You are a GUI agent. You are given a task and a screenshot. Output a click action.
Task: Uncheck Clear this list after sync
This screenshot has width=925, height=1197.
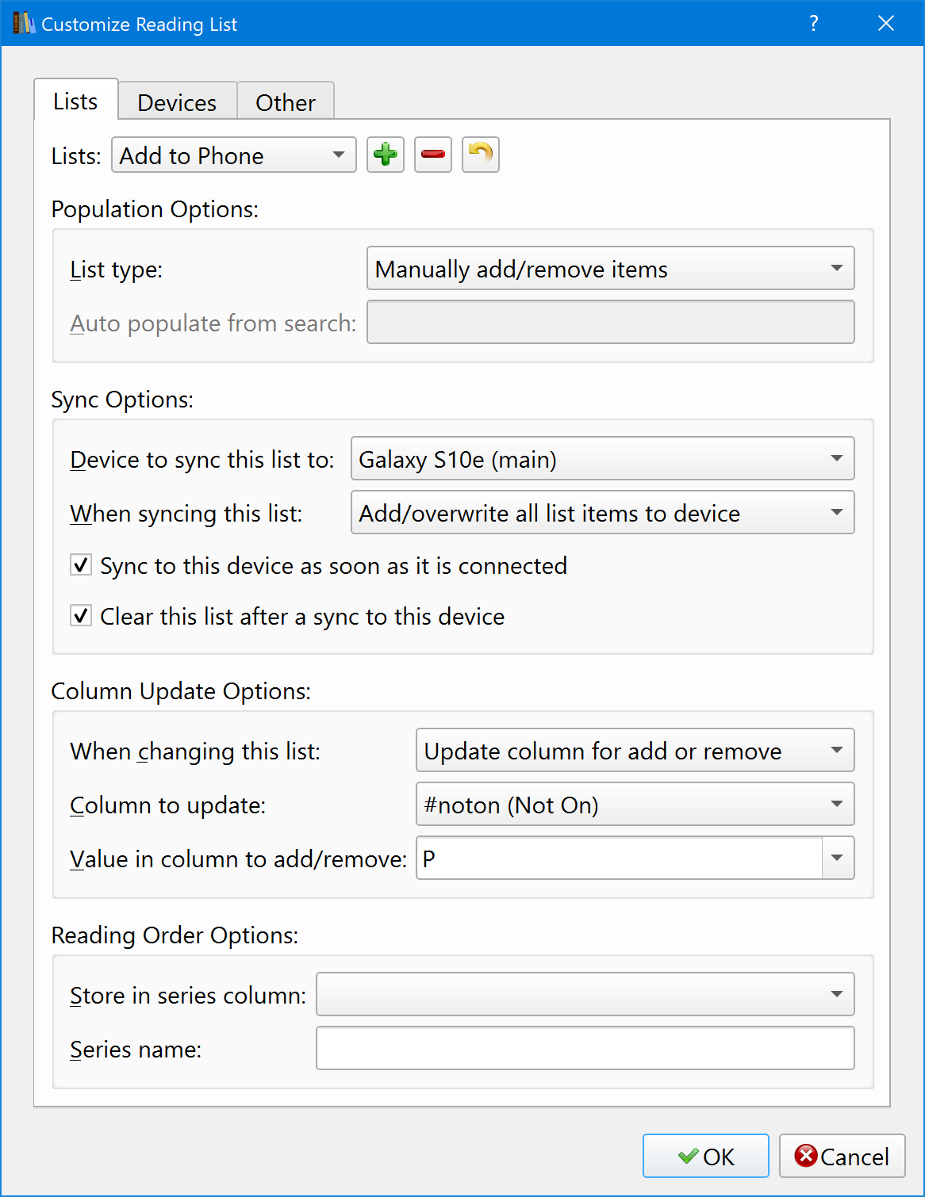pos(81,616)
